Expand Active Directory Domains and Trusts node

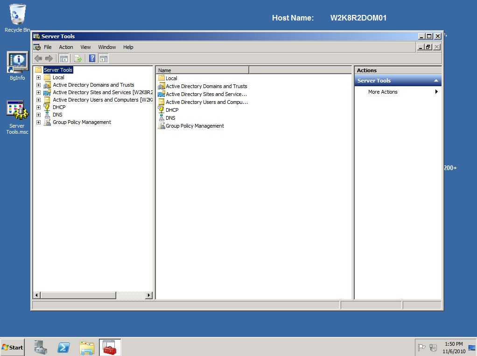(x=38, y=85)
